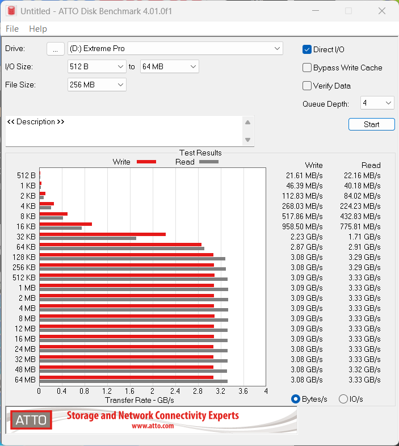The image size is (399, 446).
Task: Enable Bypass Write Cache option
Action: coord(307,68)
